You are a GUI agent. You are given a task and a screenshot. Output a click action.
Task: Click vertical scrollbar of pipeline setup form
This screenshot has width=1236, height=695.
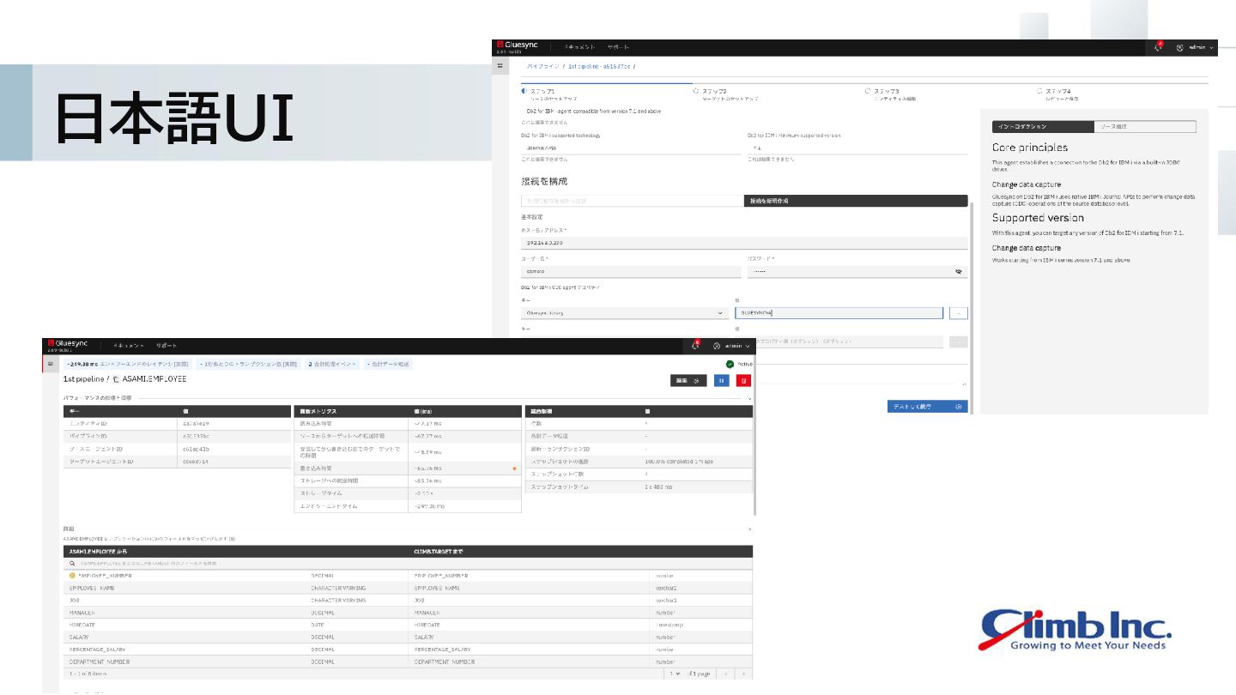point(971,307)
